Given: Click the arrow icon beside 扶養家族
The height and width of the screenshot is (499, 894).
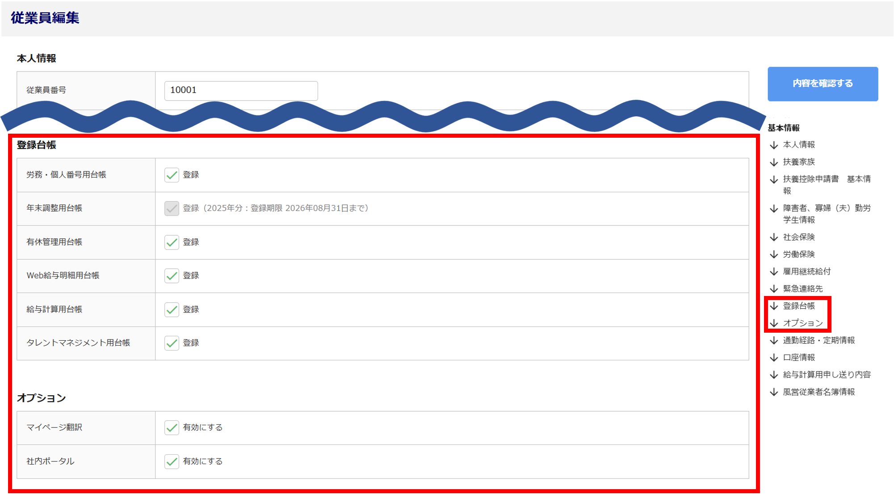Looking at the screenshot, I should [774, 162].
